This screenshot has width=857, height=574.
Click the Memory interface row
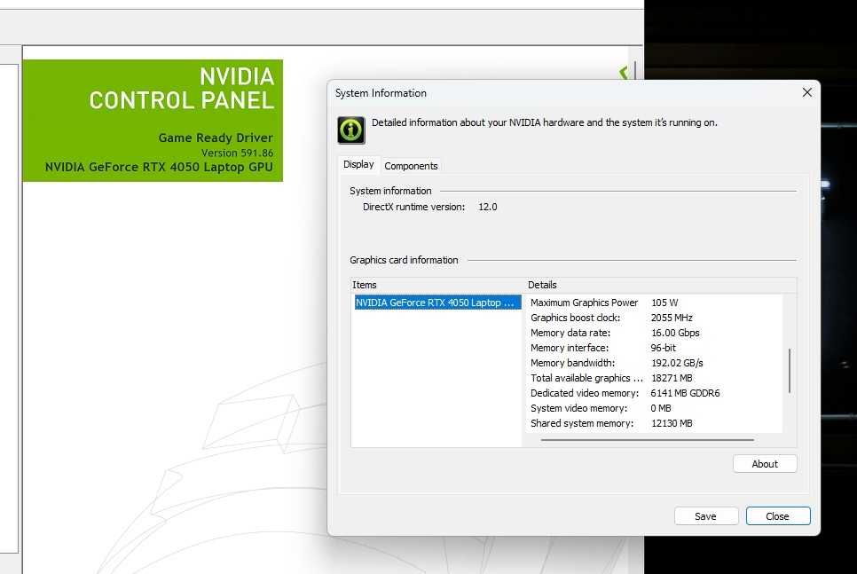coord(654,348)
